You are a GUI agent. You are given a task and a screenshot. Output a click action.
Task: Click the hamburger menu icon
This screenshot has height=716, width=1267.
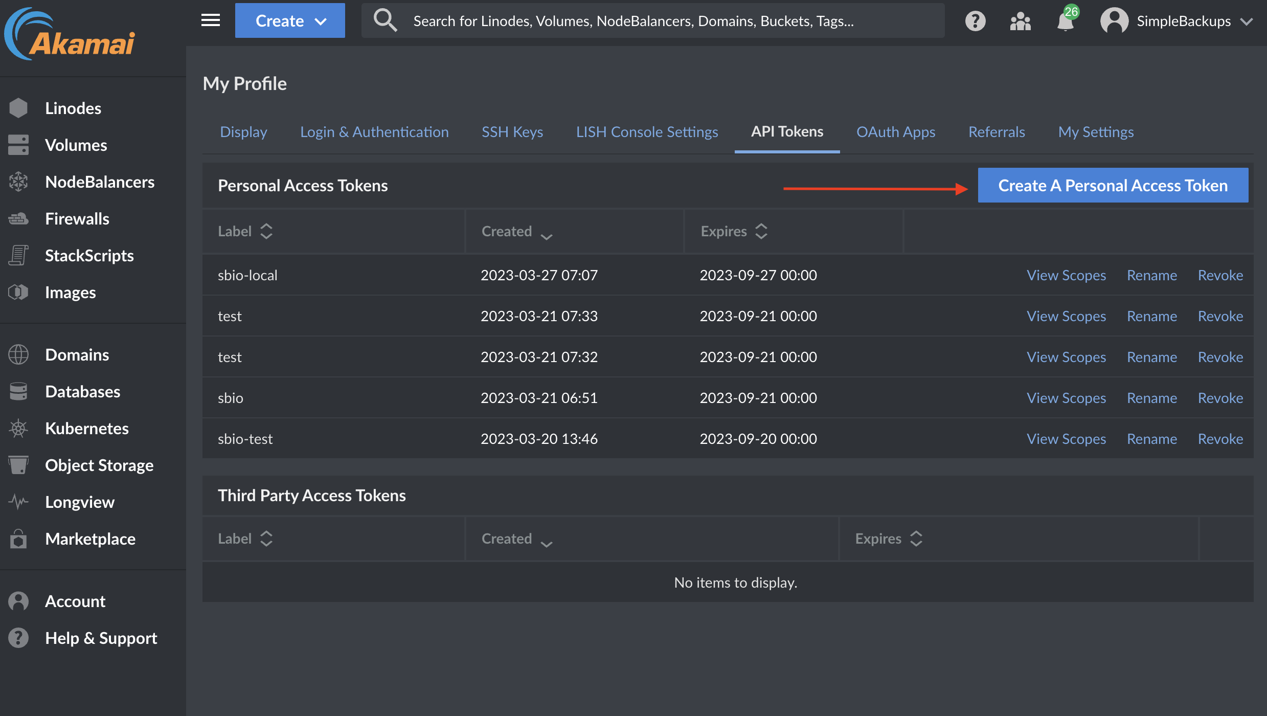pos(210,20)
